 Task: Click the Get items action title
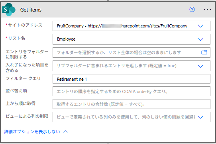(31, 10)
